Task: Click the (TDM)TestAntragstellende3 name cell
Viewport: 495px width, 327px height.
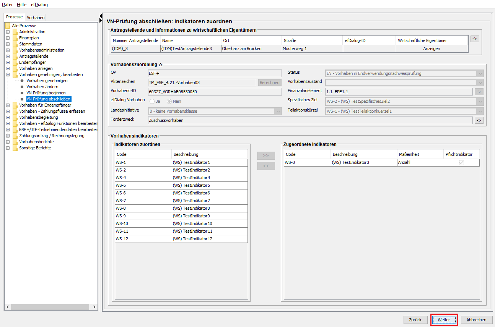Action: pos(191,49)
